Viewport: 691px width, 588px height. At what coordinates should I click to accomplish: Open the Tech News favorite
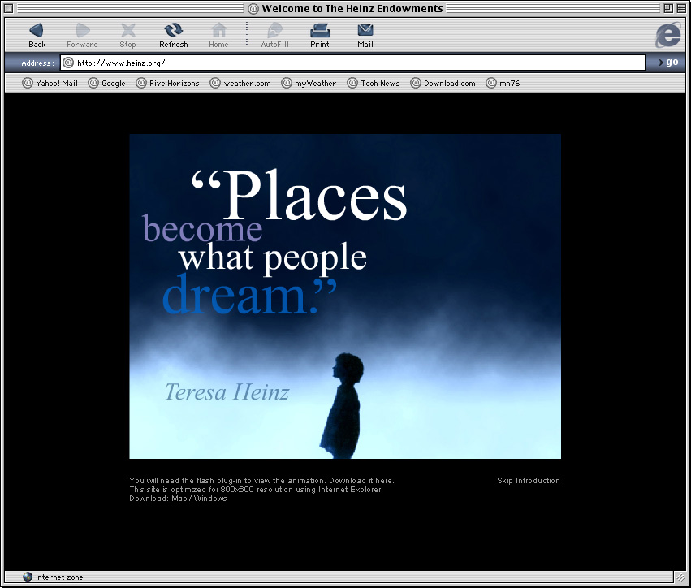pyautogui.click(x=374, y=83)
